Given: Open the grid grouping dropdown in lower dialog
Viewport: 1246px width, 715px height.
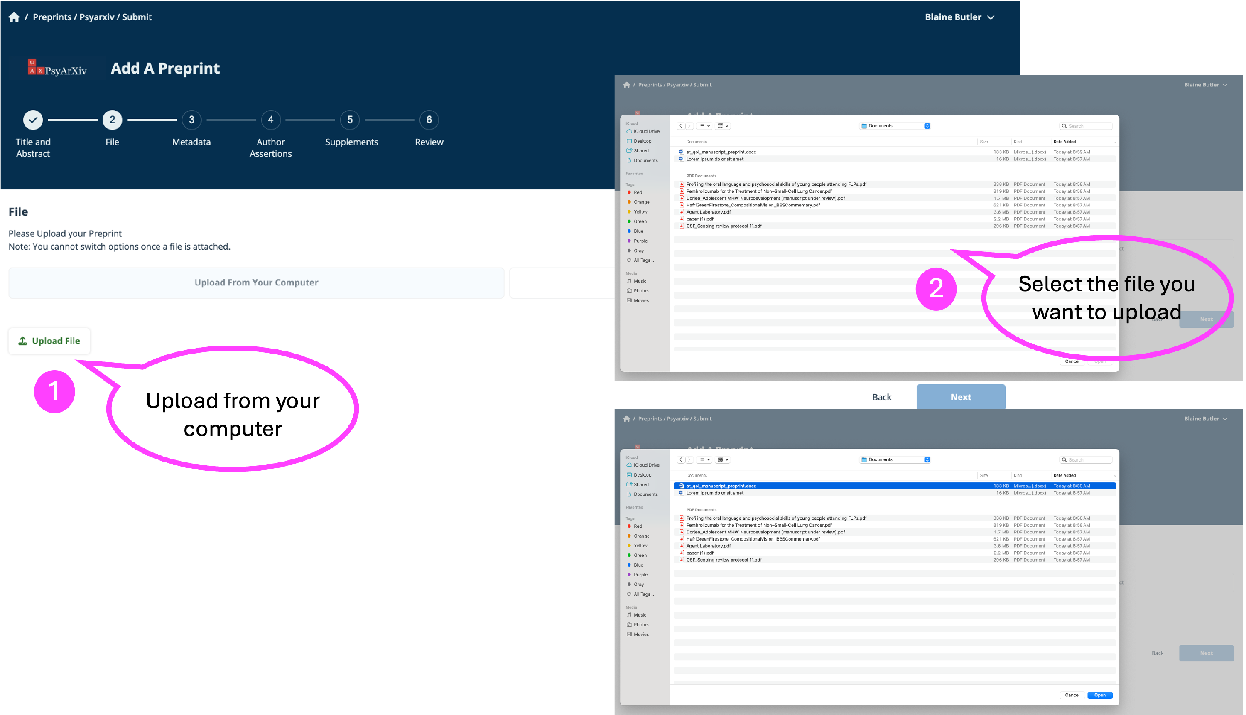Looking at the screenshot, I should coord(723,459).
